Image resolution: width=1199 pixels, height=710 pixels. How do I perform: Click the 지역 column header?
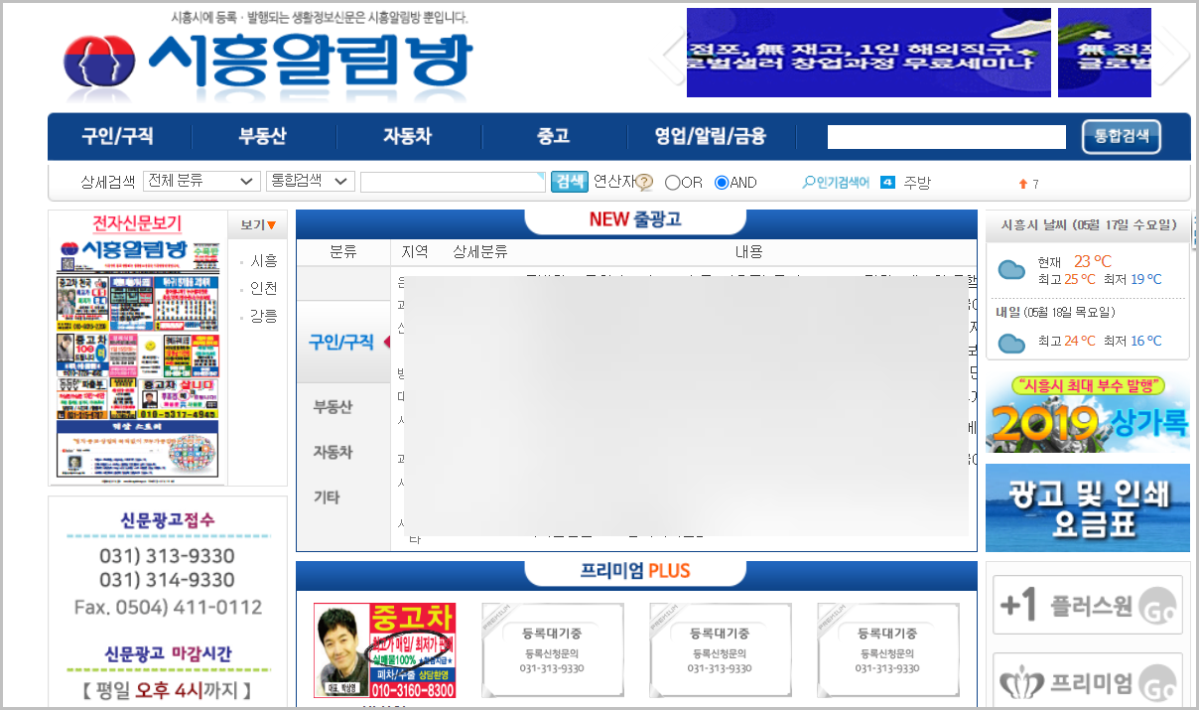click(415, 252)
